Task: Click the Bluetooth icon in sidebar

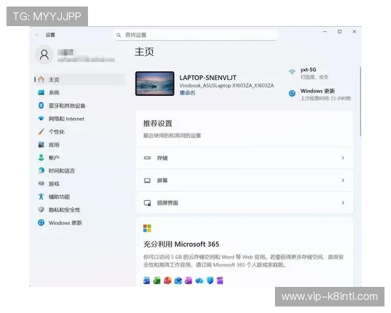Action: pyautogui.click(x=41, y=106)
